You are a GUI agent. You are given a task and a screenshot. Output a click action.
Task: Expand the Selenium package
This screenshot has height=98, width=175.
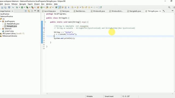click(x=1, y=29)
